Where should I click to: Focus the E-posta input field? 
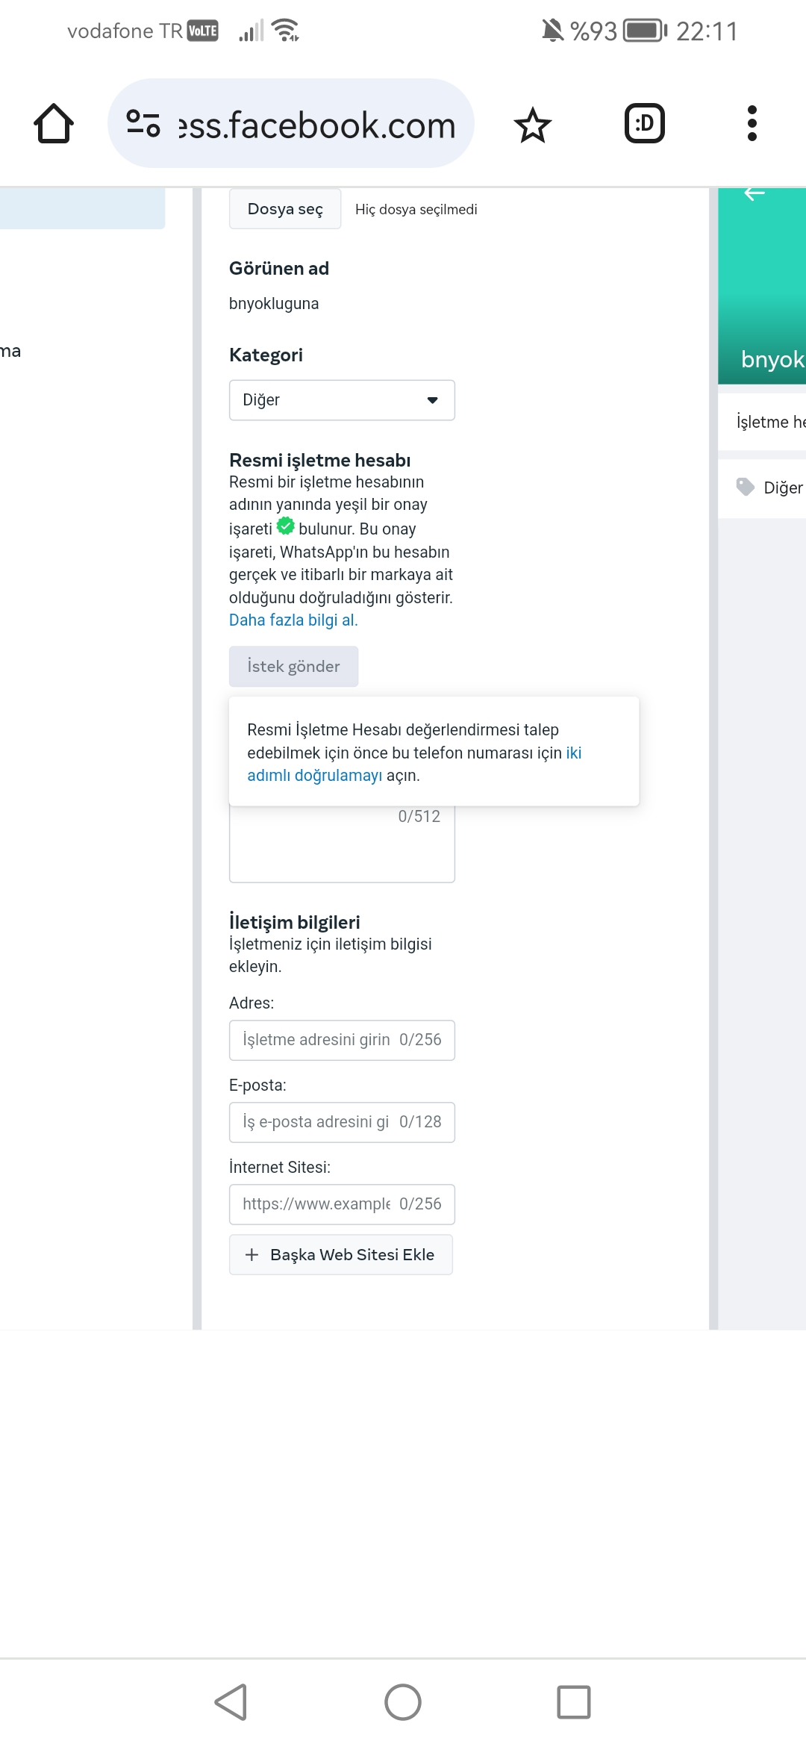pos(342,1122)
